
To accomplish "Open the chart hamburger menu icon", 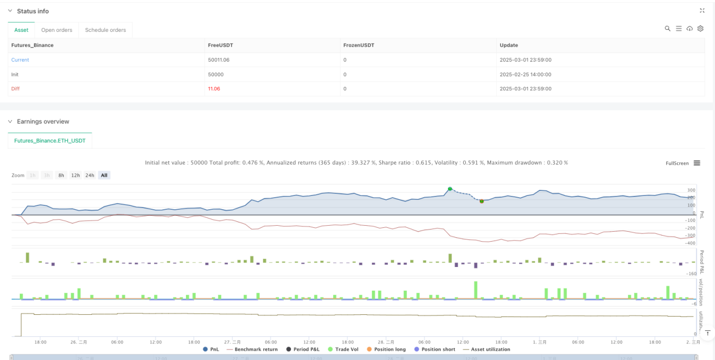I will pos(697,163).
